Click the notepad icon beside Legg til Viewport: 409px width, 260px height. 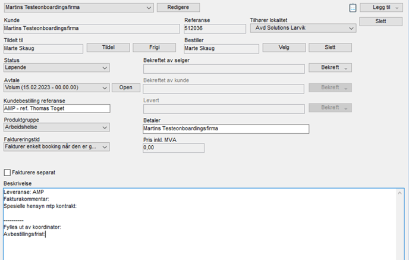pos(353,8)
